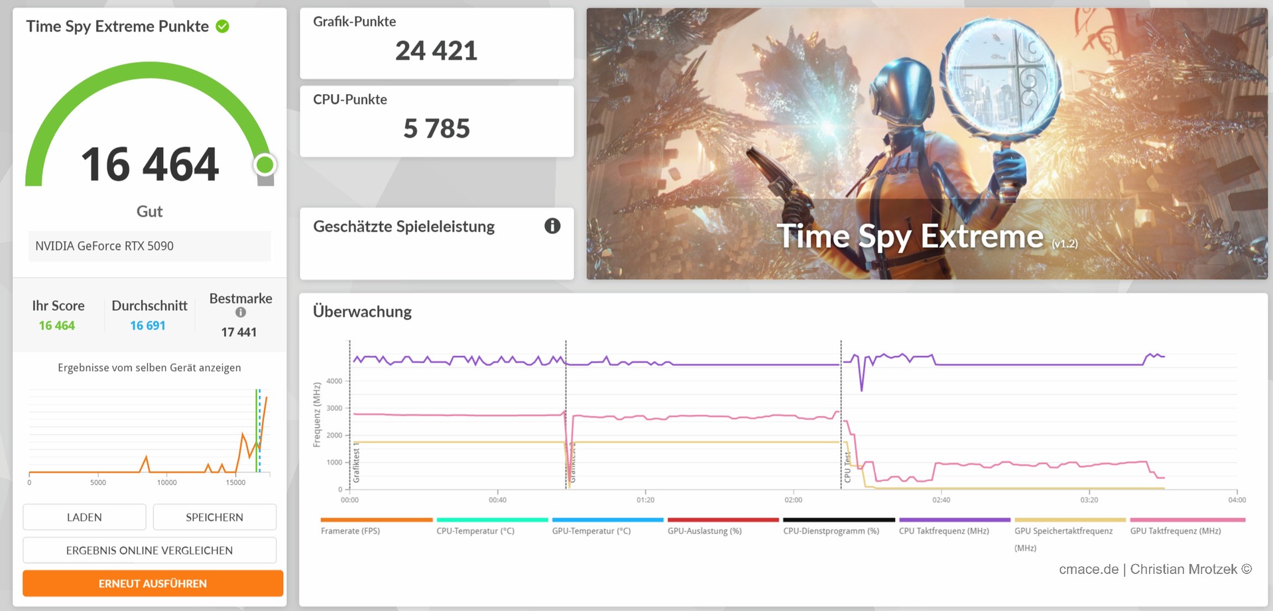This screenshot has width=1273, height=611.
Task: Click the green score gauge indicator dot
Action: click(x=265, y=164)
